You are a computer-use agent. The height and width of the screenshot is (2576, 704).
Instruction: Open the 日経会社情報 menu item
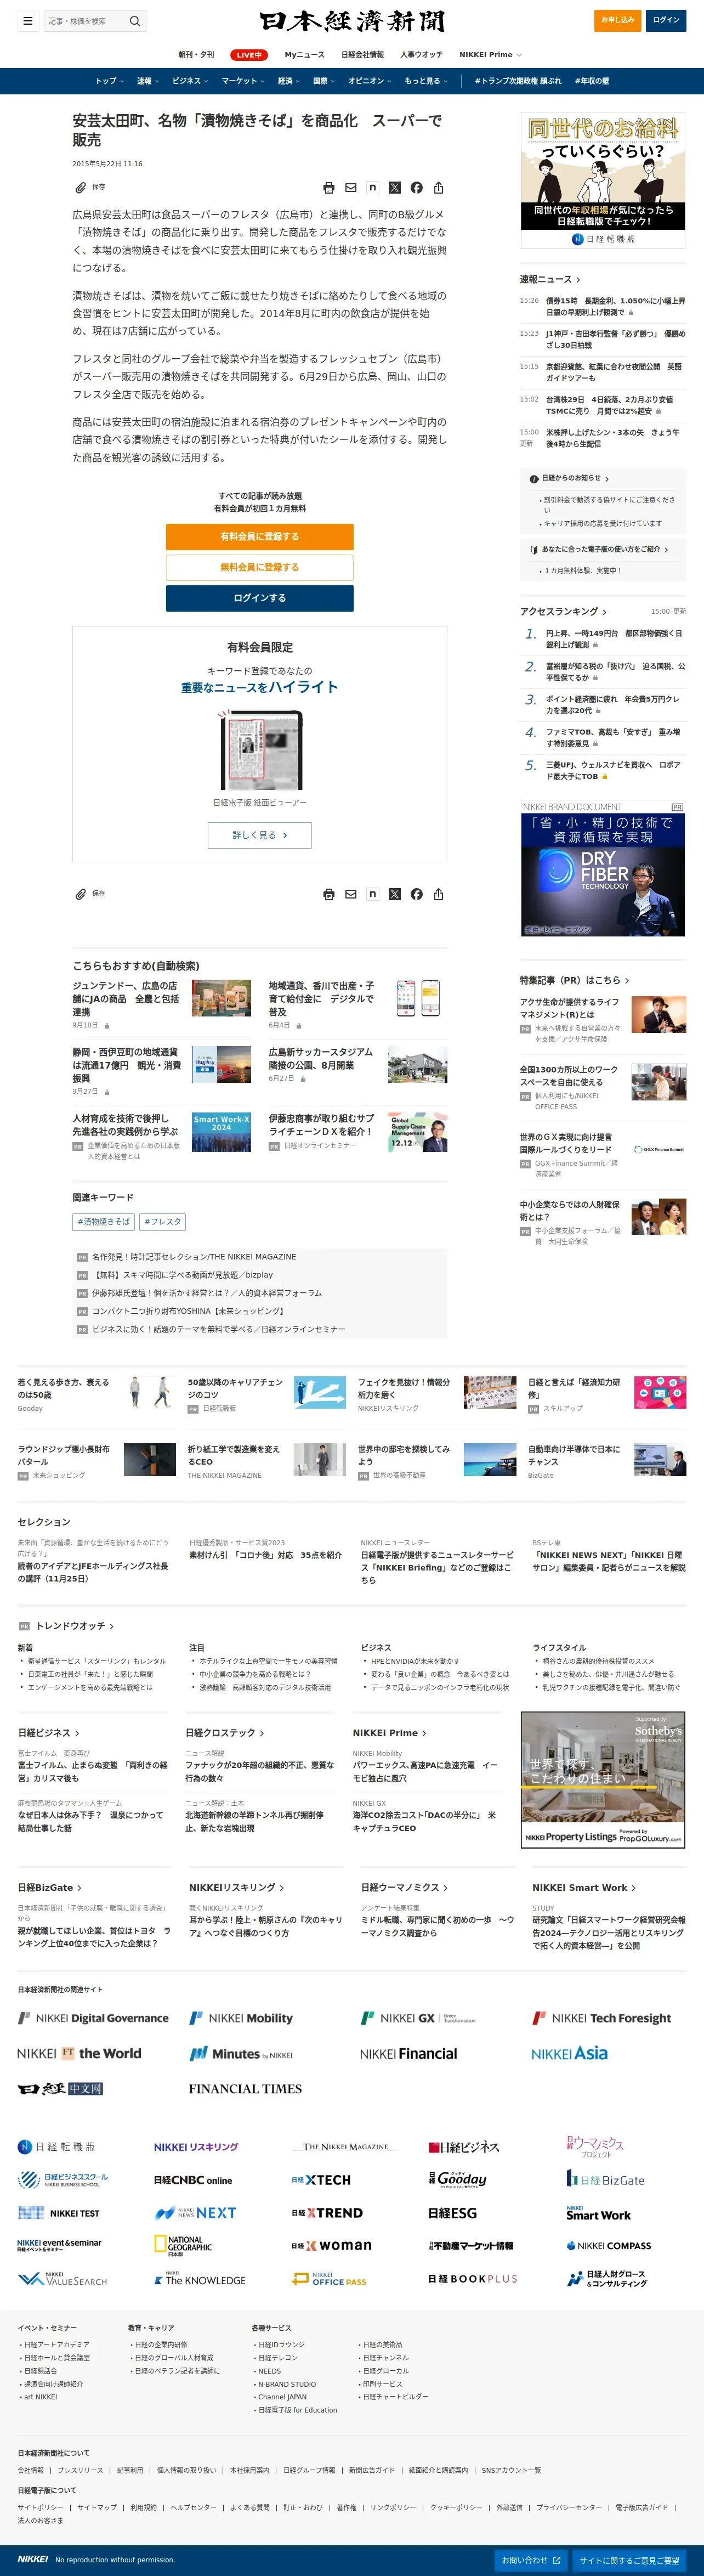click(x=362, y=55)
